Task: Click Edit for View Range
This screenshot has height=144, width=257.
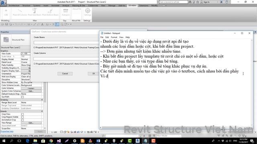Action: tap(31, 123)
